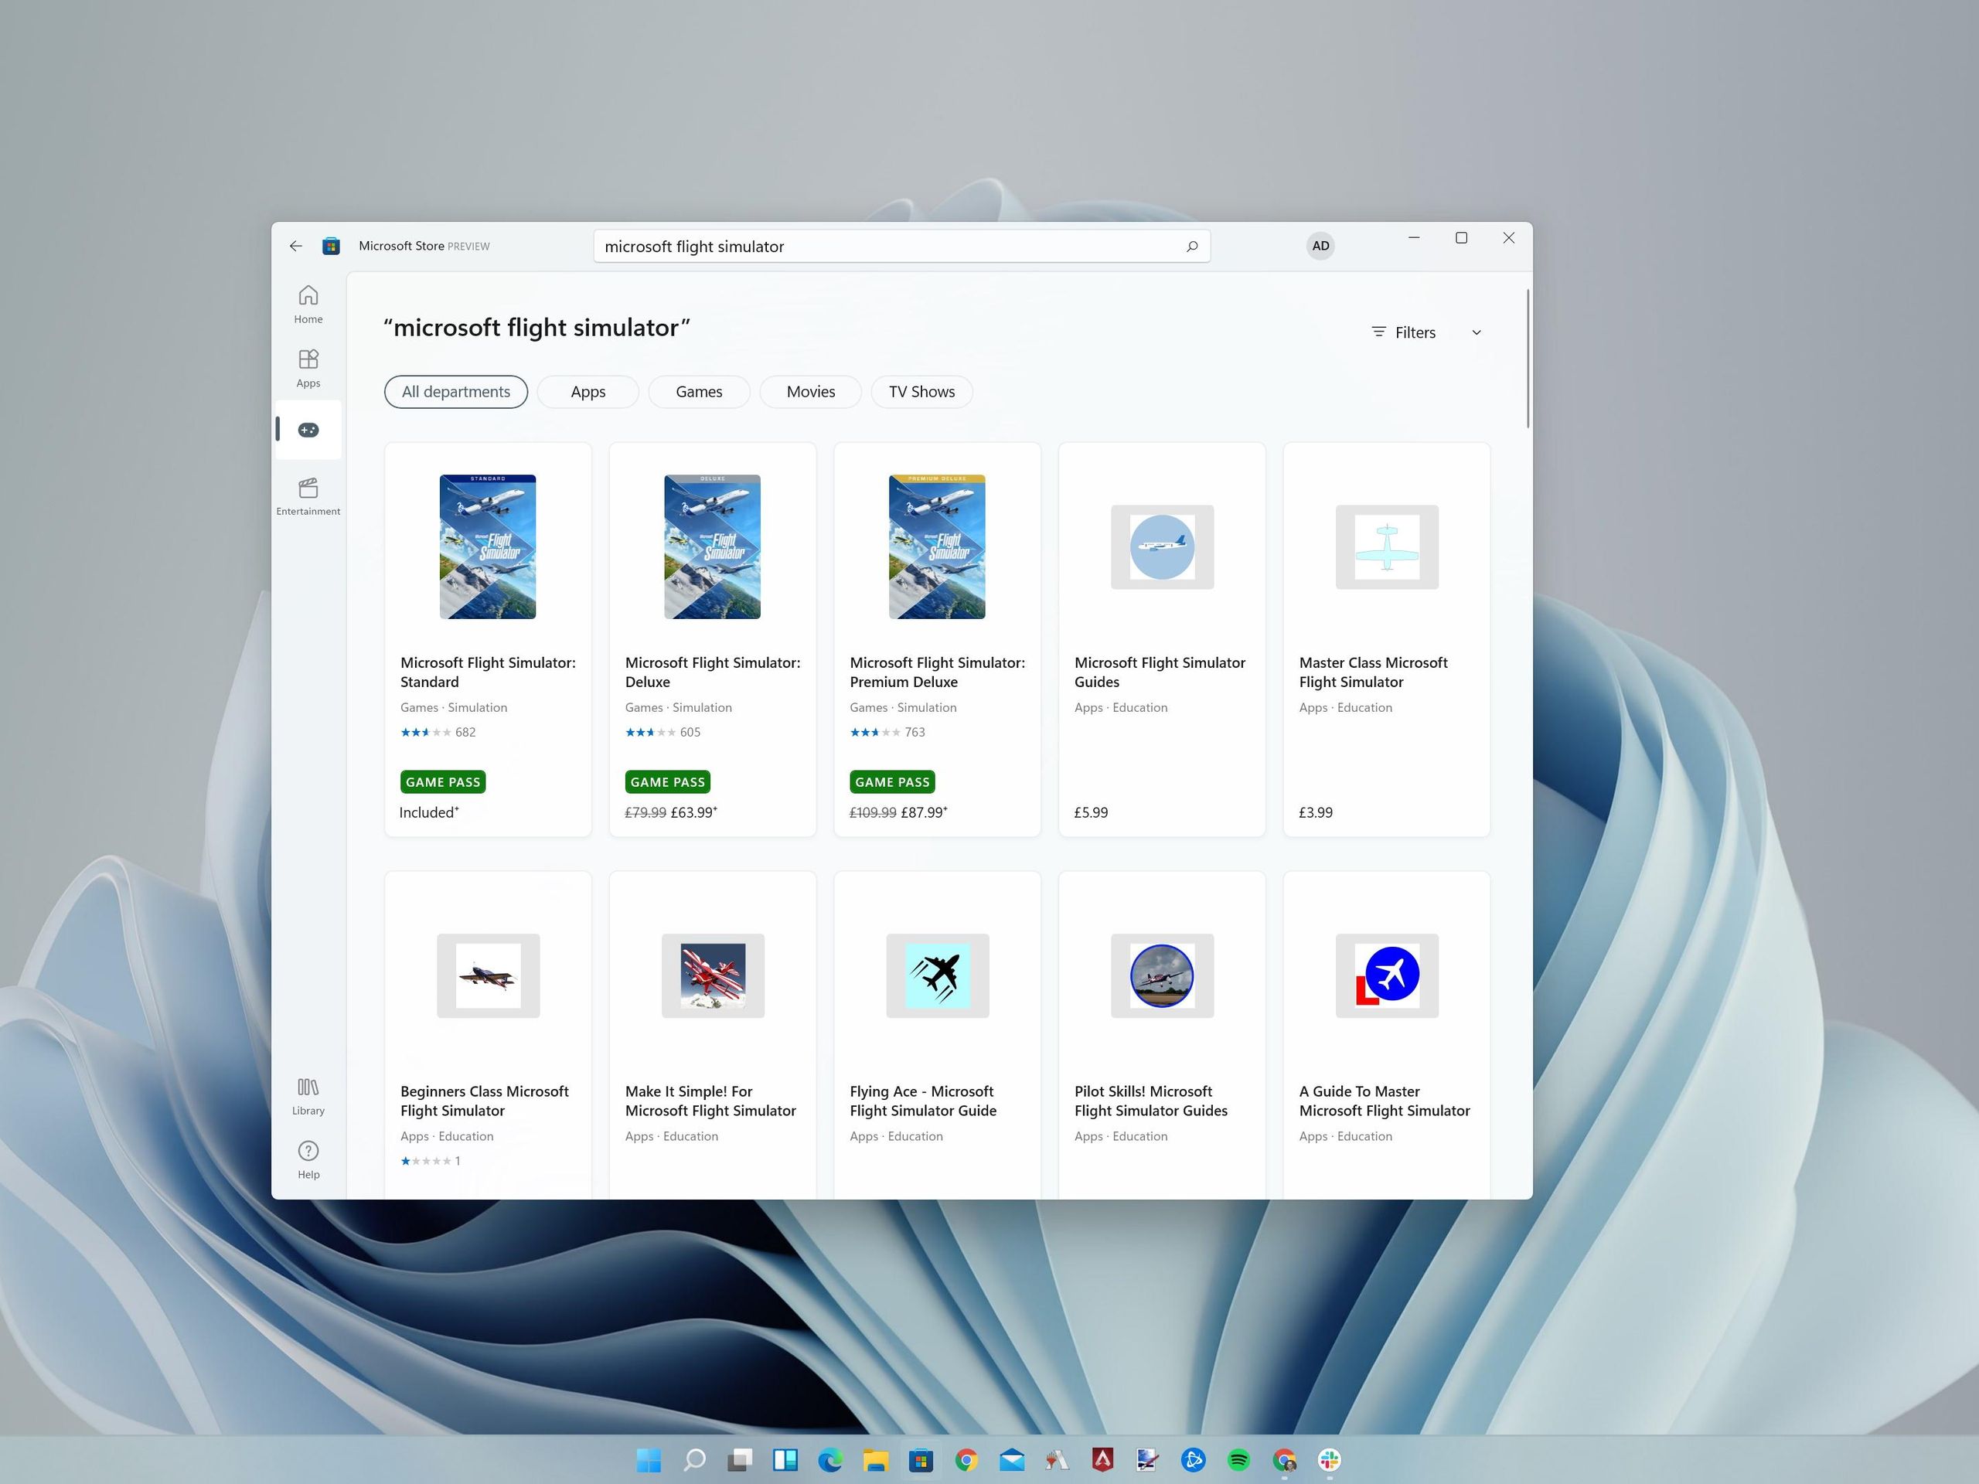This screenshot has width=1979, height=1484.
Task: Open Library from the sidebar
Action: point(308,1096)
